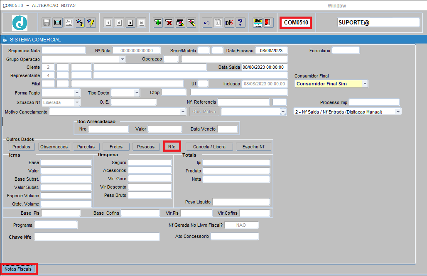Click the Data Emissao date field

[271, 51]
